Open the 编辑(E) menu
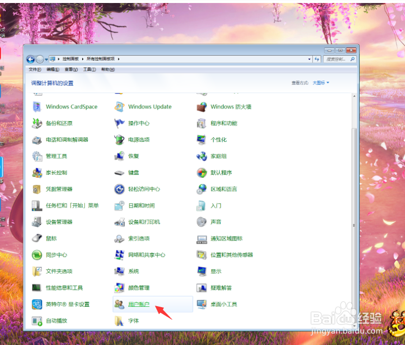Screen dimensions: 405x345 pyautogui.click(x=53, y=69)
